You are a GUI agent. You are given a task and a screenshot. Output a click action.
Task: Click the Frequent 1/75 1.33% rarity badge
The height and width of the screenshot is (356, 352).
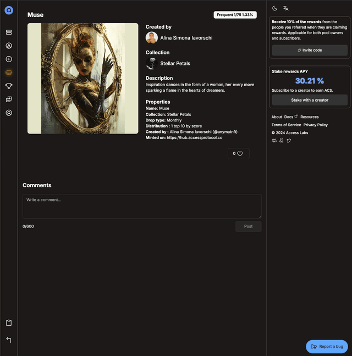point(235,15)
